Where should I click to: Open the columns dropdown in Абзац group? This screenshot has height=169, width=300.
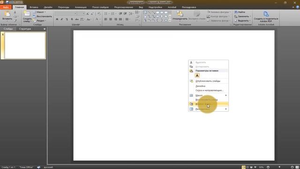pos(127,19)
